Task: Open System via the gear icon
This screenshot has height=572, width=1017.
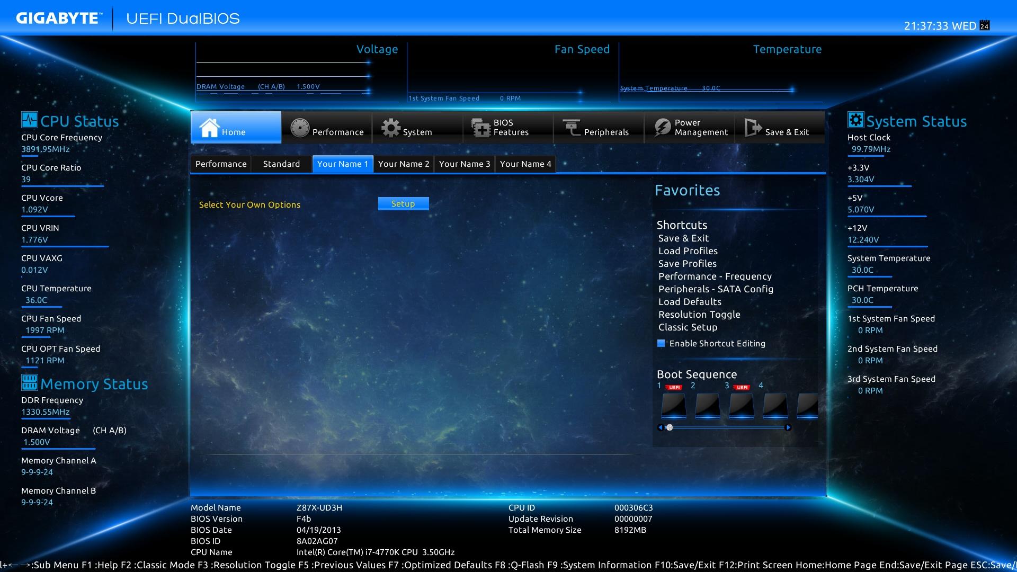Action: 391,128
